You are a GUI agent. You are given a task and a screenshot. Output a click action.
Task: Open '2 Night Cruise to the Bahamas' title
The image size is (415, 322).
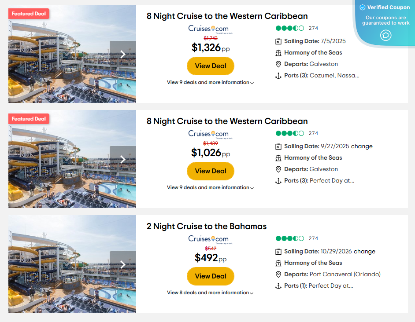click(x=207, y=227)
